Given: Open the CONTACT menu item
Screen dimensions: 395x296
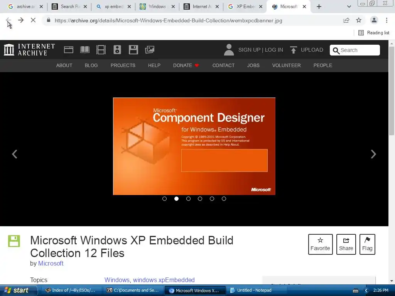Looking at the screenshot, I should click(223, 66).
